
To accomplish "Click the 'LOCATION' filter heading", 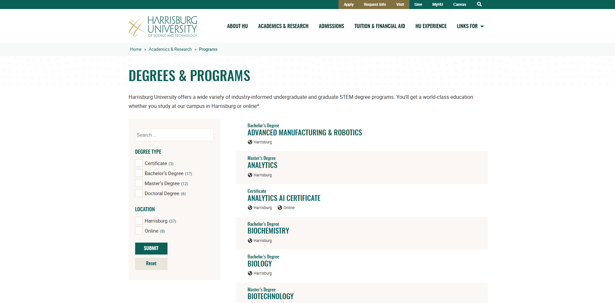I will click(145, 209).
